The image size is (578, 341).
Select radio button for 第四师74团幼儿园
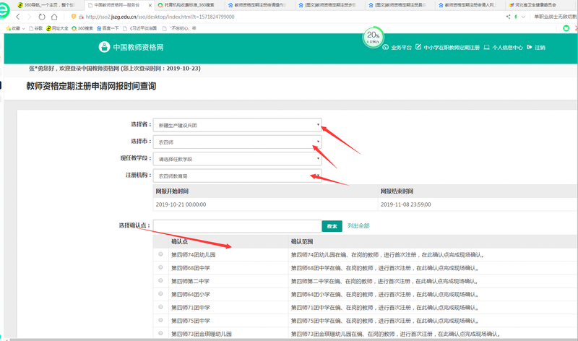pos(160,254)
